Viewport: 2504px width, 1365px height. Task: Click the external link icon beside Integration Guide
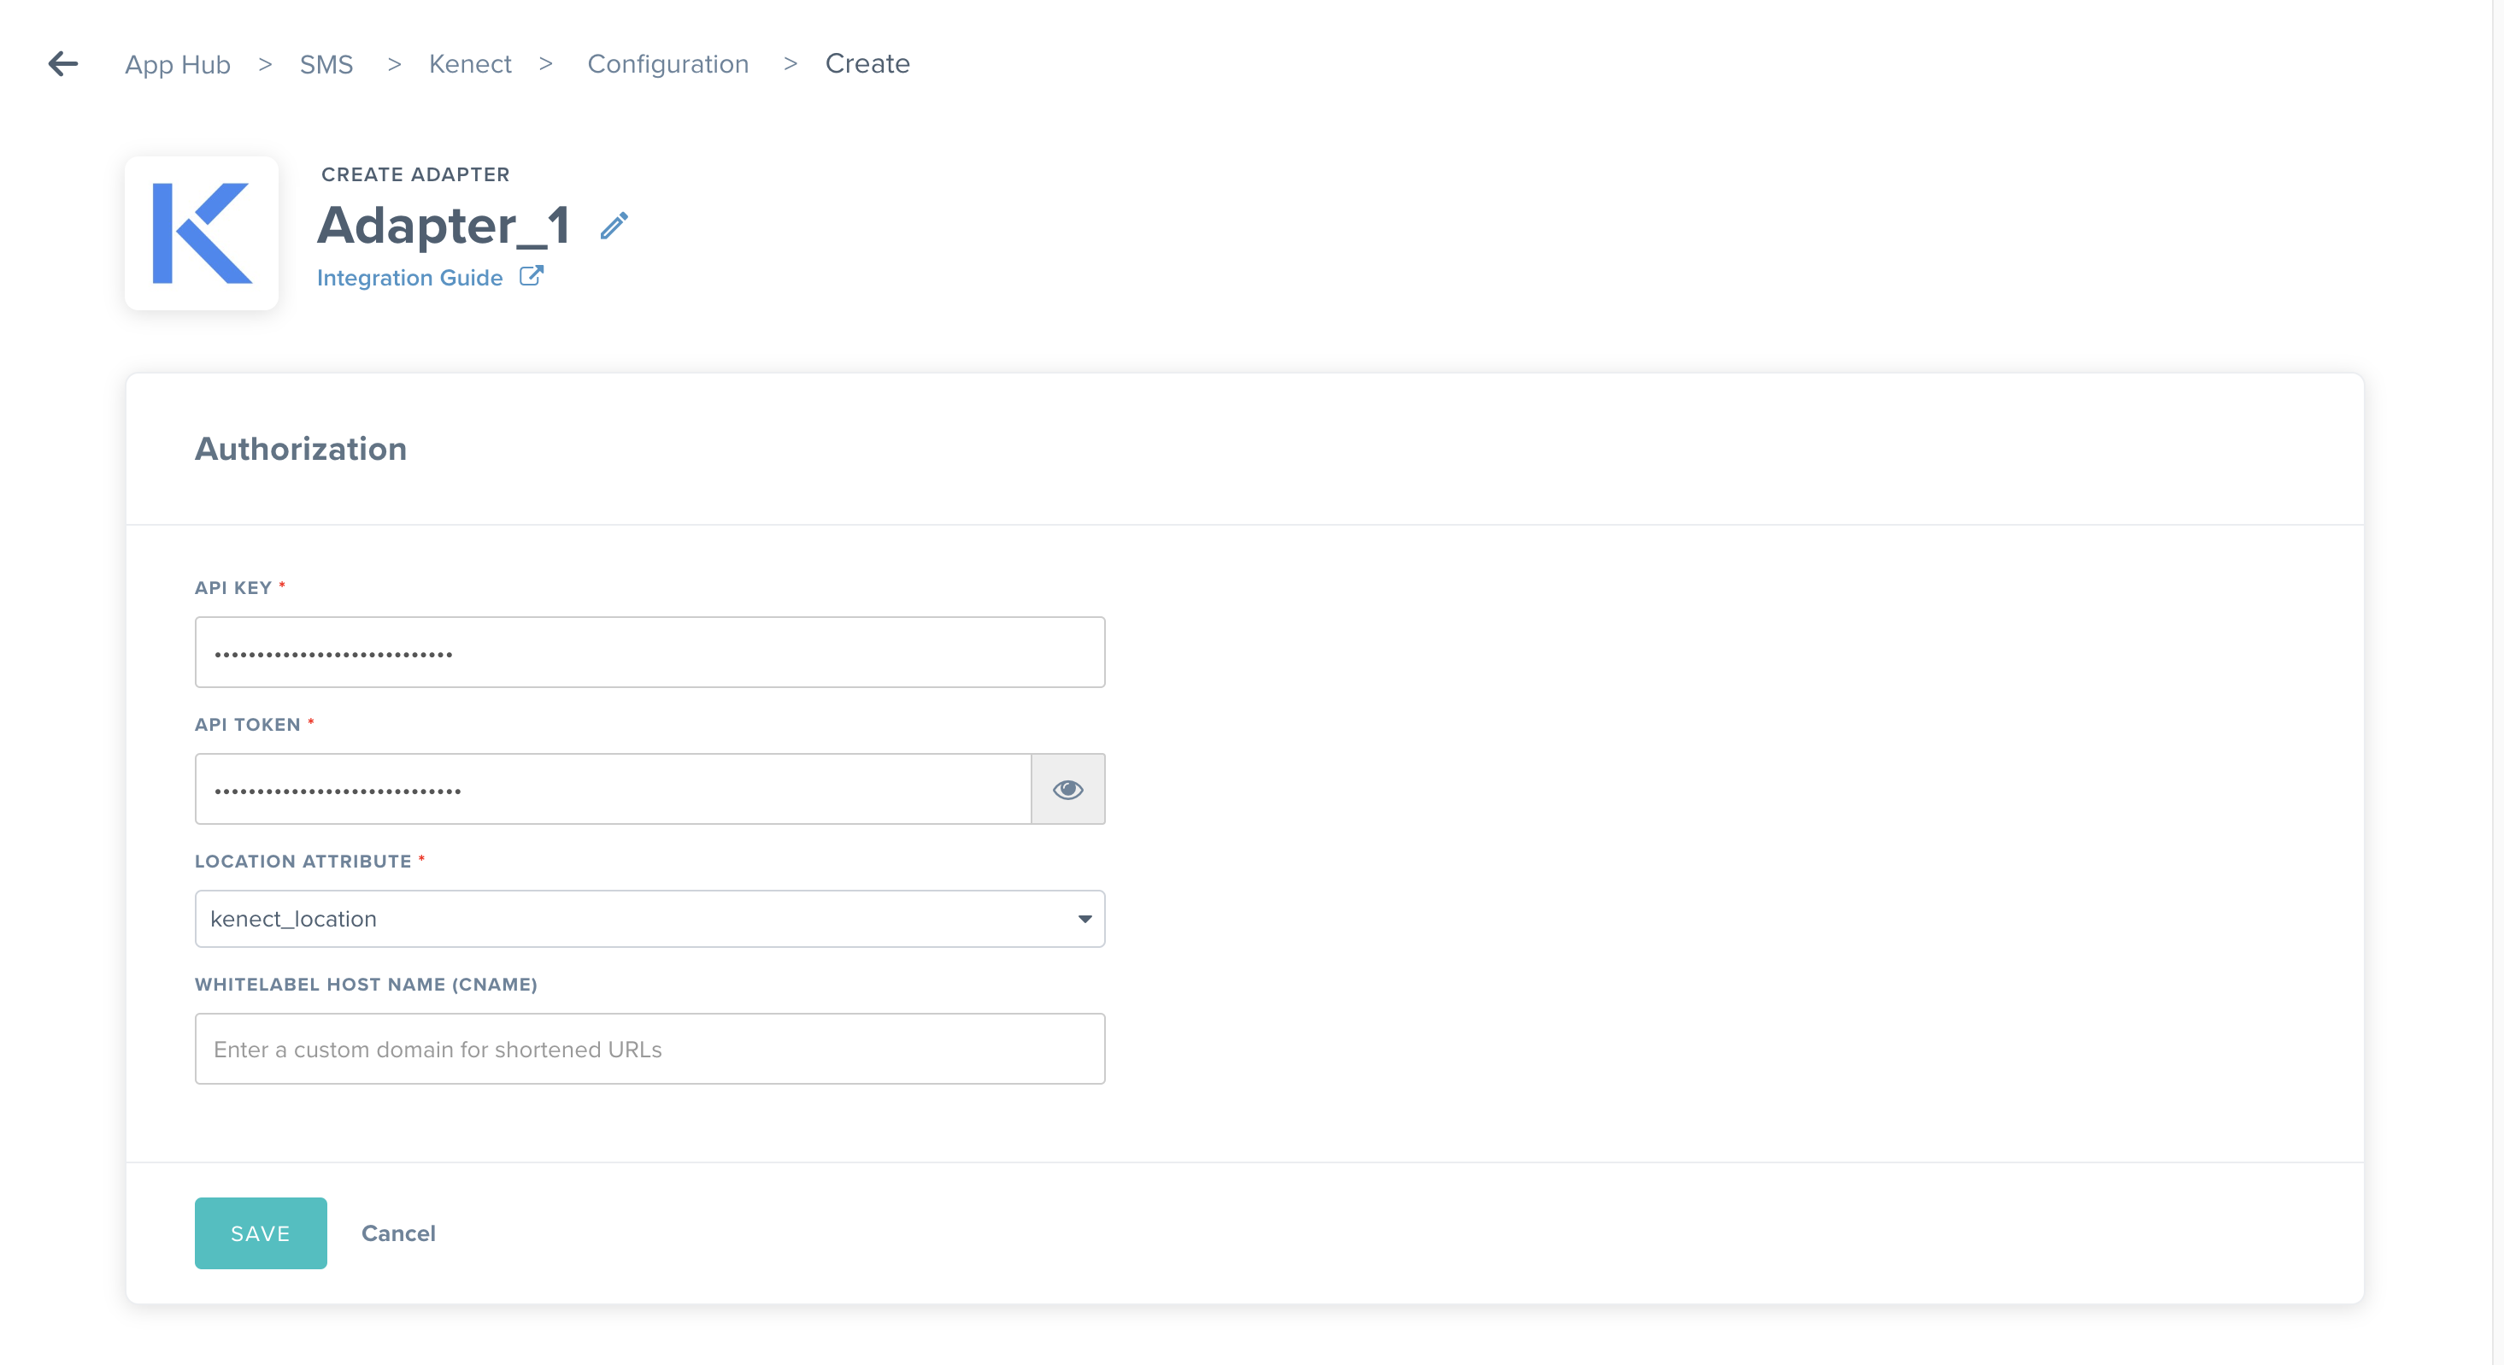click(531, 276)
